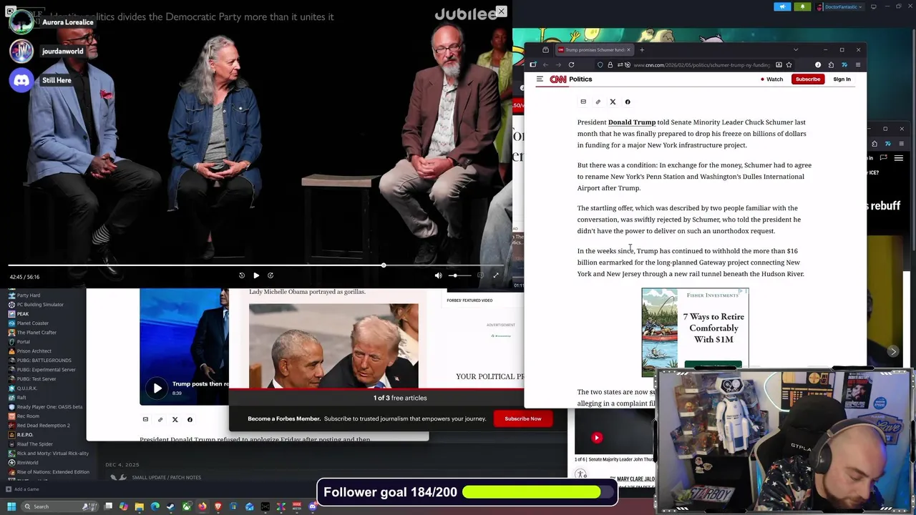Click the Forbes Subscribe Now button

coord(523,418)
